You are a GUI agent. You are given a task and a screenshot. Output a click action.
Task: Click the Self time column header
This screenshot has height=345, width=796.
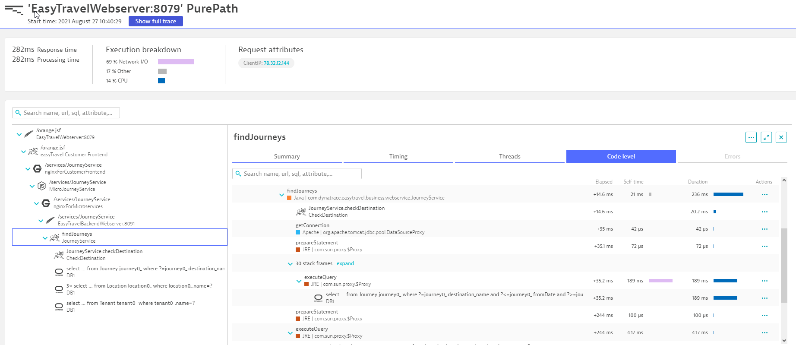point(633,182)
